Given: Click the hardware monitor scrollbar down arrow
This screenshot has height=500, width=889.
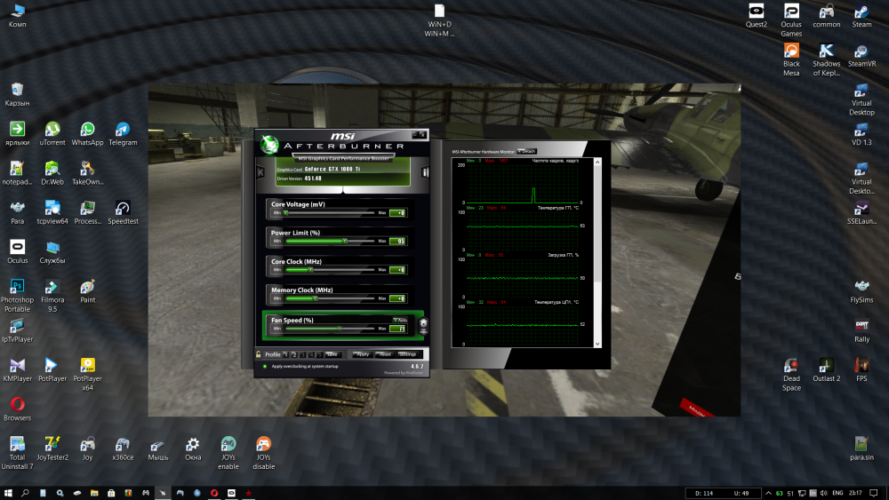Looking at the screenshot, I should click(x=597, y=344).
